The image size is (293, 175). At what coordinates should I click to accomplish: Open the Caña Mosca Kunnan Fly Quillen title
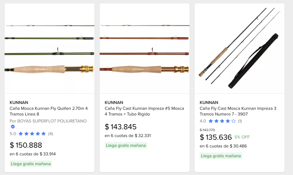[49, 111]
